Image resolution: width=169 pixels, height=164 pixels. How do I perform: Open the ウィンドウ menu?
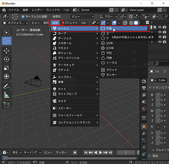[x=53, y=10]
